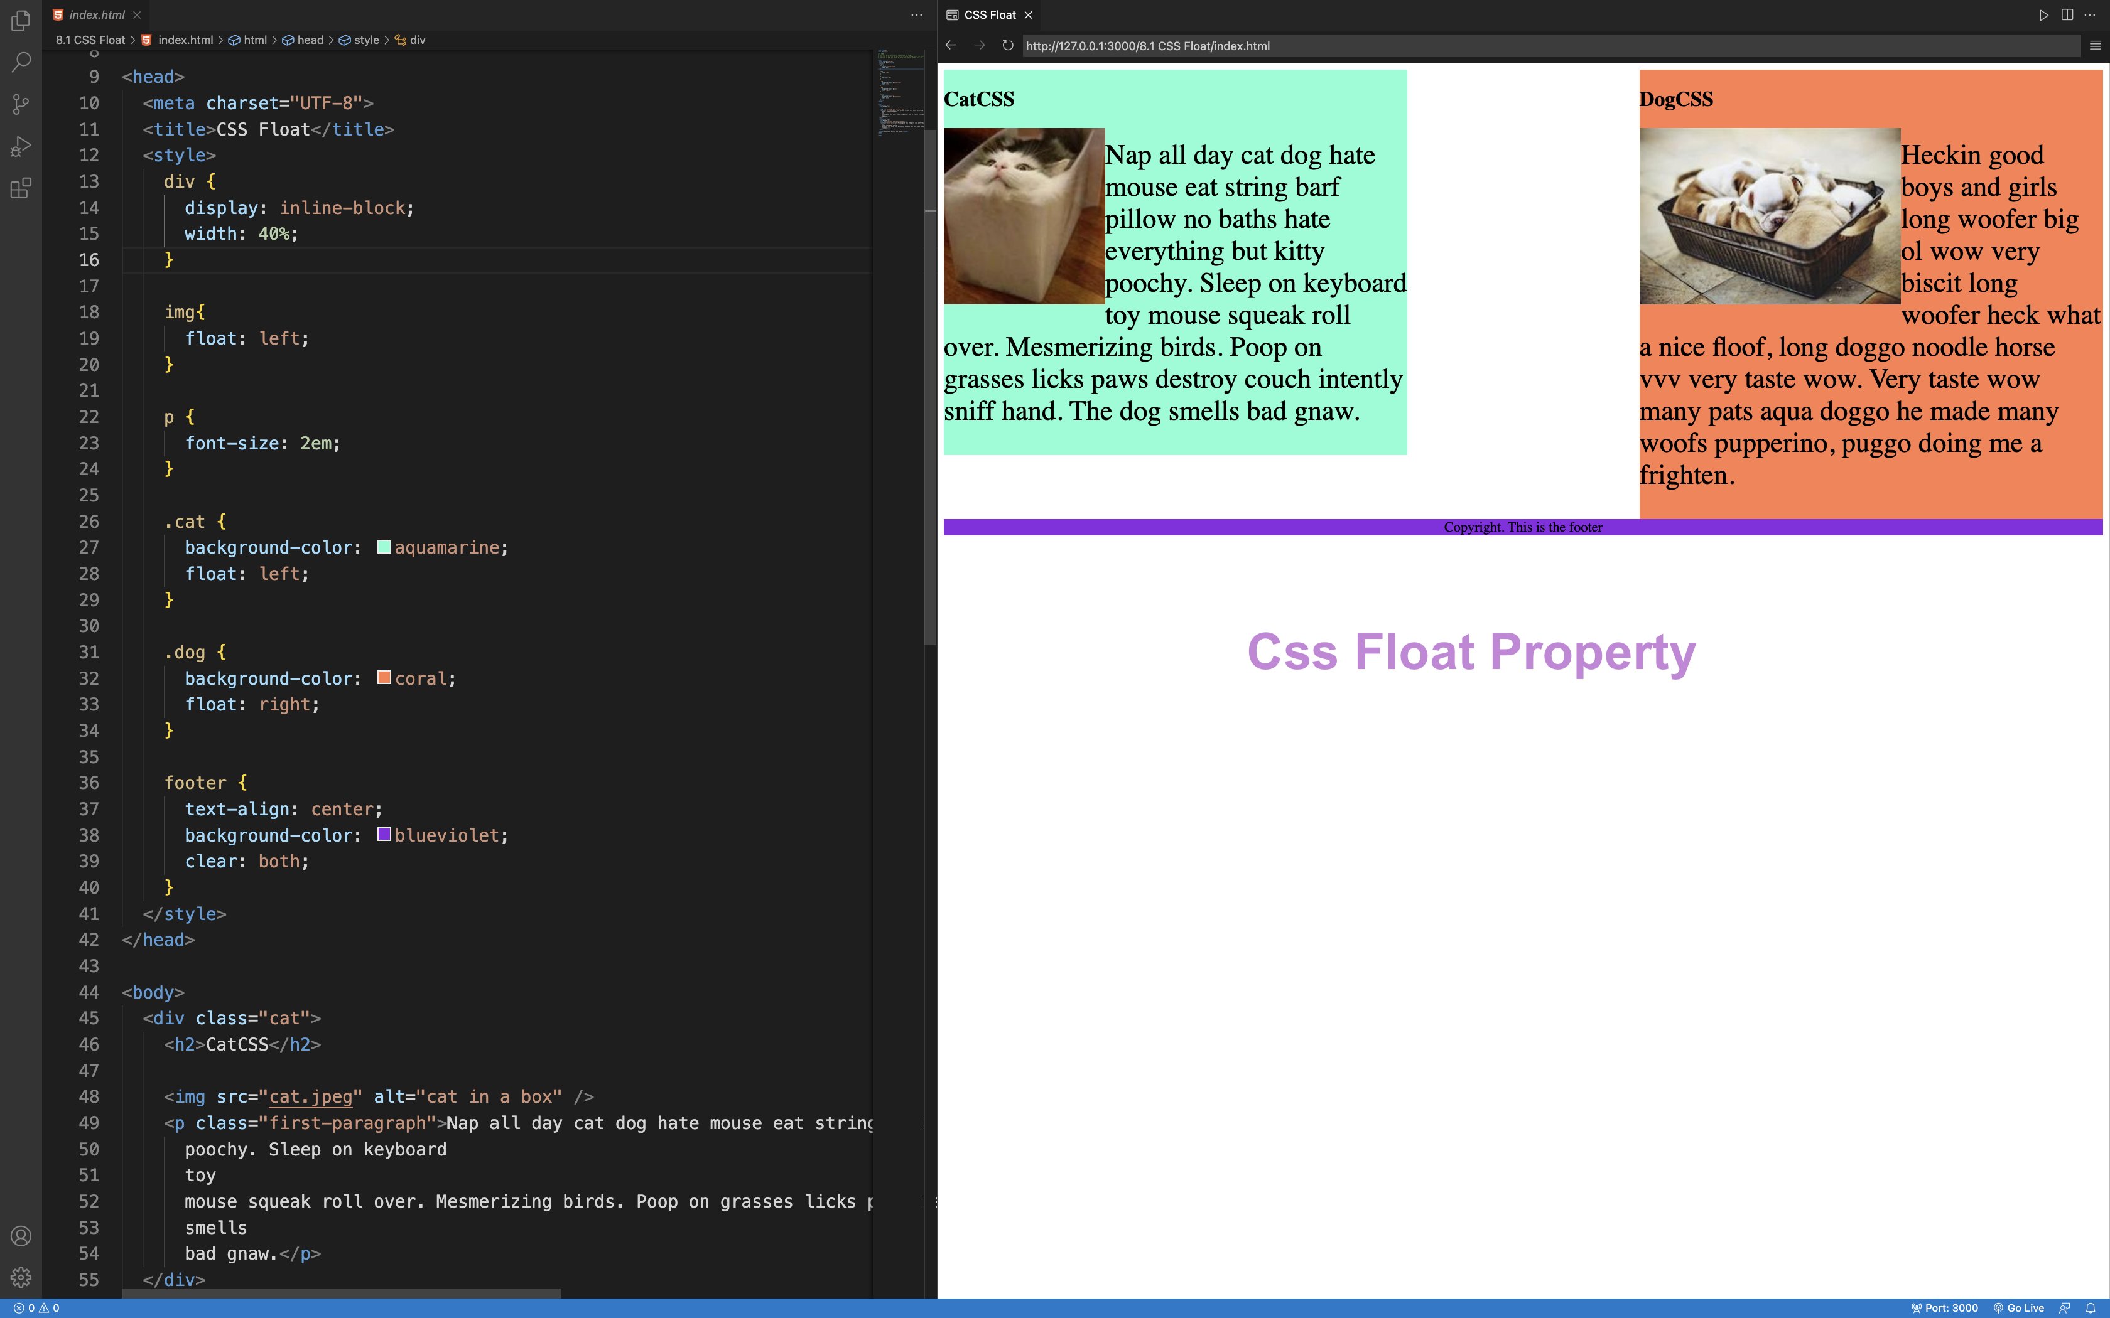Select the CSS Float preview tab
The width and height of the screenshot is (2110, 1318).
pos(988,15)
